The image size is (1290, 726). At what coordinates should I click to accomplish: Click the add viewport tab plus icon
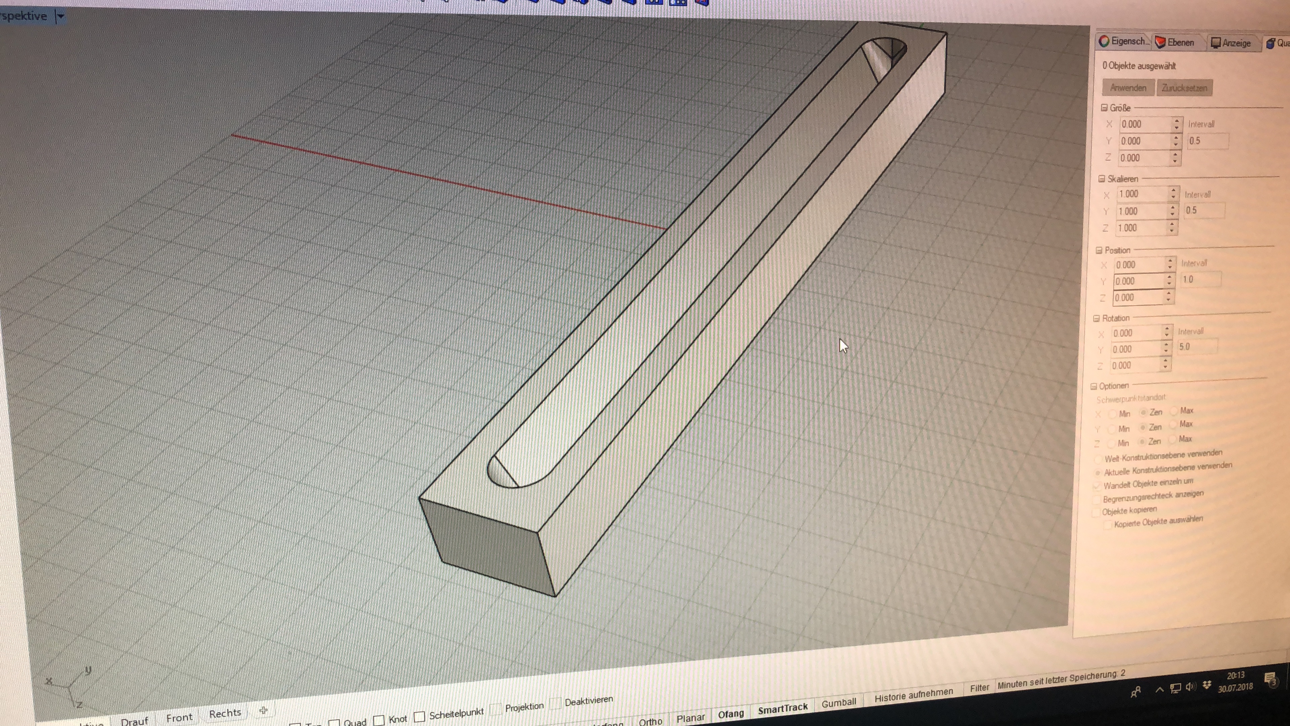click(x=263, y=710)
